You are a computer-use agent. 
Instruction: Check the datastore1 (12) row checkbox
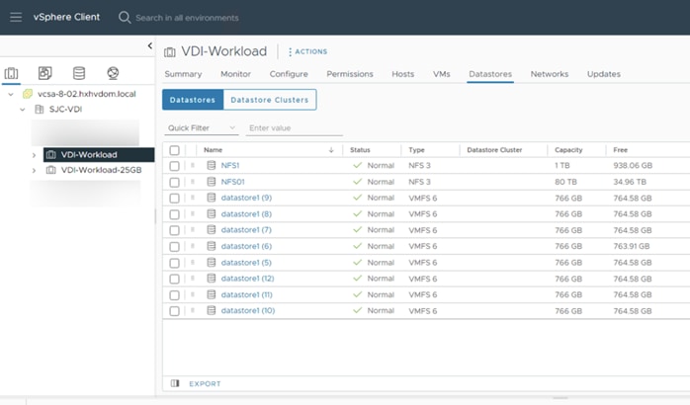(174, 279)
